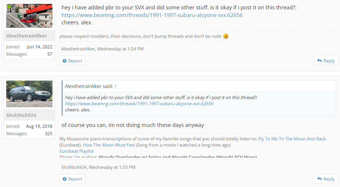Click the smiley emoji in Alexthetrainliker's signature
Image resolution: width=340 pixels, height=187 pixels.
point(225,36)
